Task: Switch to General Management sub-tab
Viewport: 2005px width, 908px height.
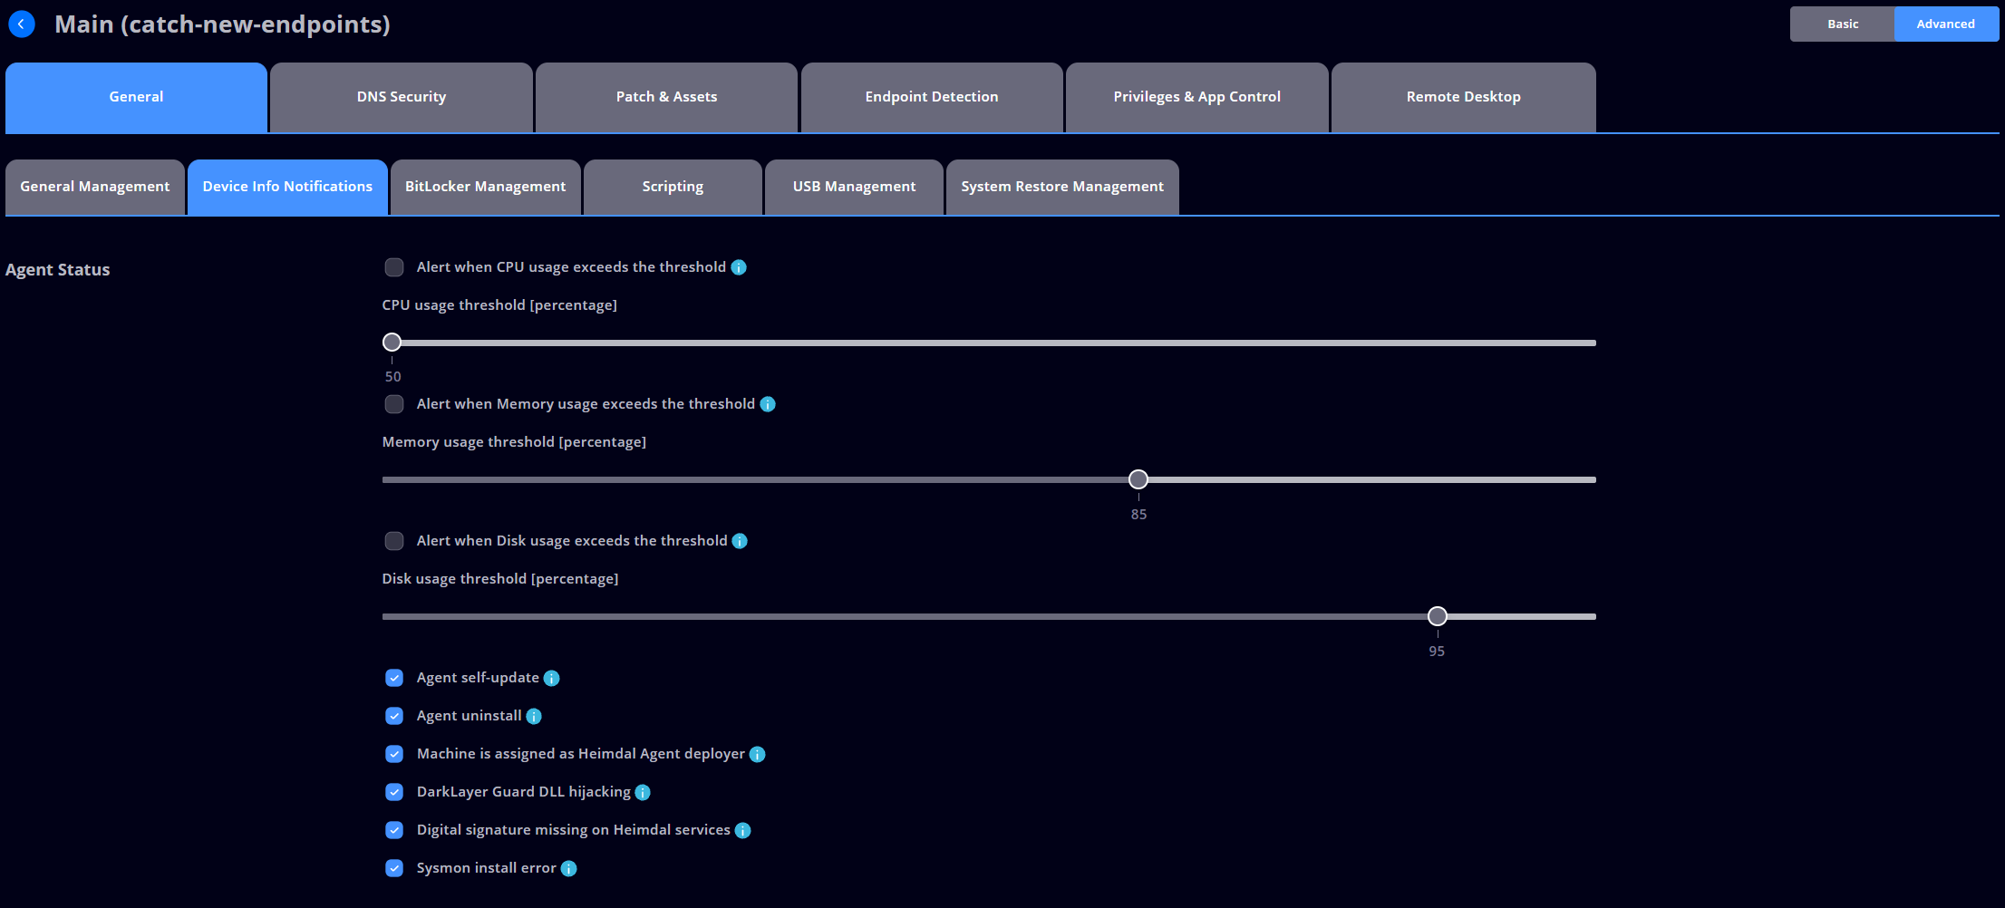Action: (x=95, y=187)
